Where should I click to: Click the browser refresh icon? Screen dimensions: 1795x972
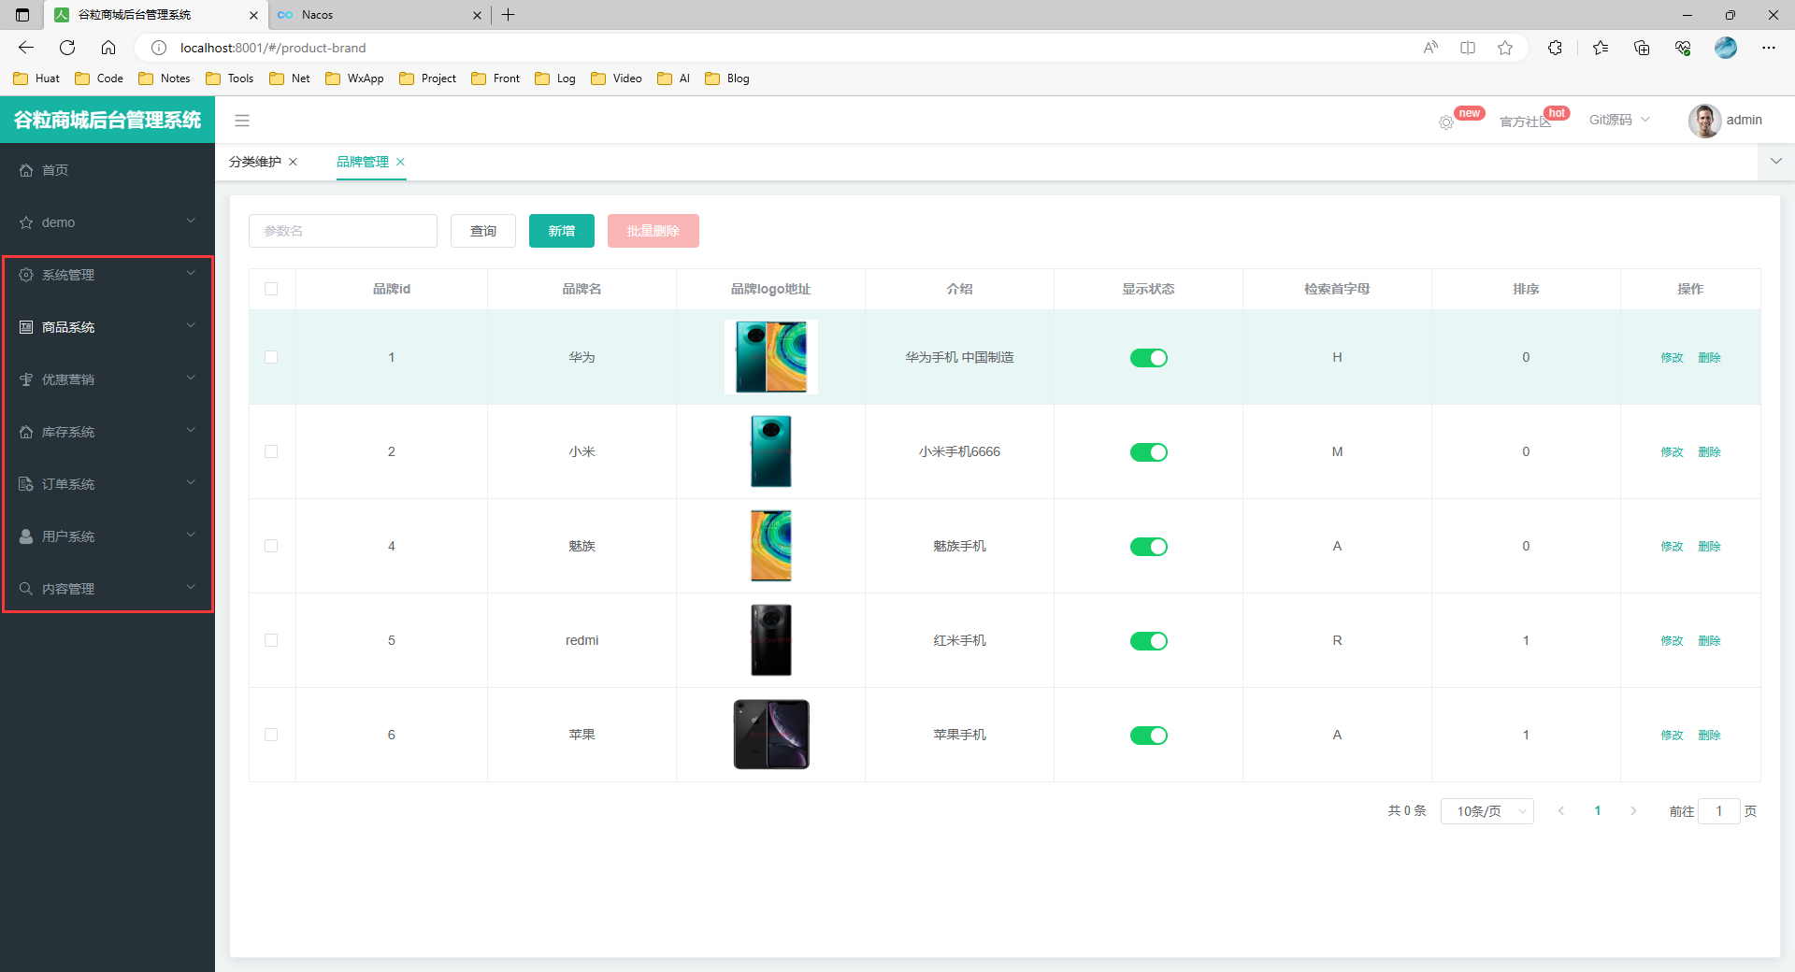point(67,48)
